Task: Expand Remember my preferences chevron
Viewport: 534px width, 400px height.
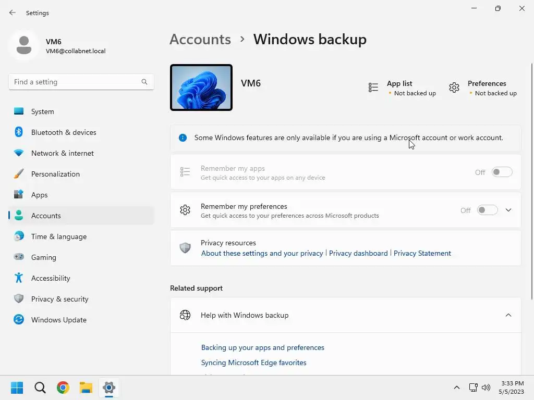Action: click(508, 210)
